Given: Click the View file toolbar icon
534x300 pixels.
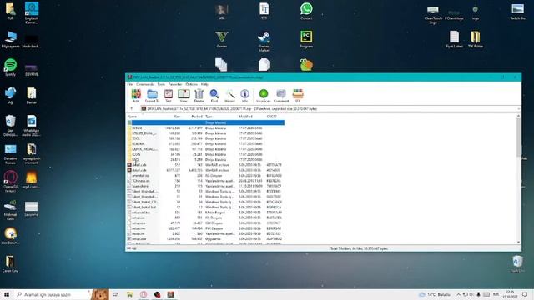Looking at the screenshot, I should point(184,95).
